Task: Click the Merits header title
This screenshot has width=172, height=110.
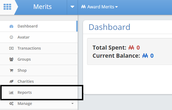Action: tap(42, 7)
